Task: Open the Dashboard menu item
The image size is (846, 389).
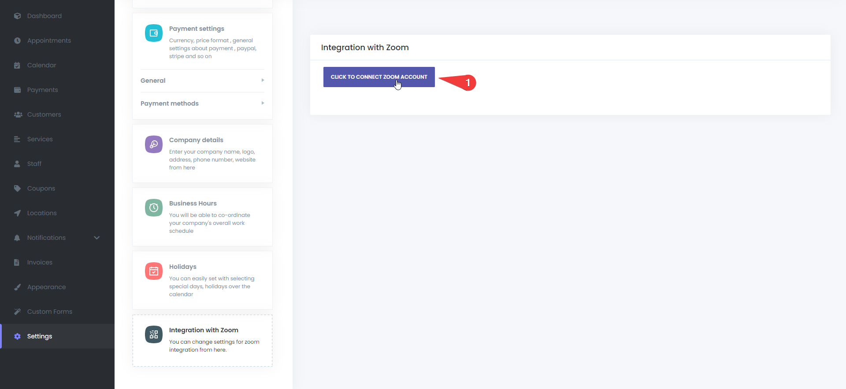Action: [x=44, y=16]
